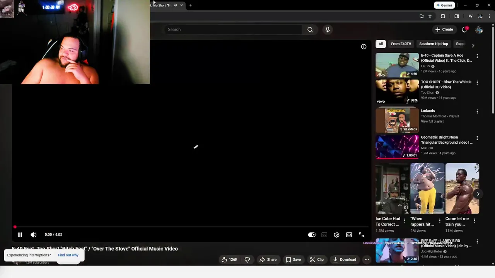The height and width of the screenshot is (278, 495).
Task: Click the Clip scissors button
Action: 317,259
